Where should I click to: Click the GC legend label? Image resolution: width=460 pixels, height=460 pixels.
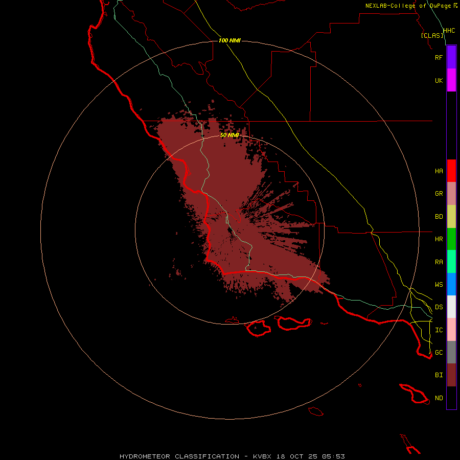439,352
